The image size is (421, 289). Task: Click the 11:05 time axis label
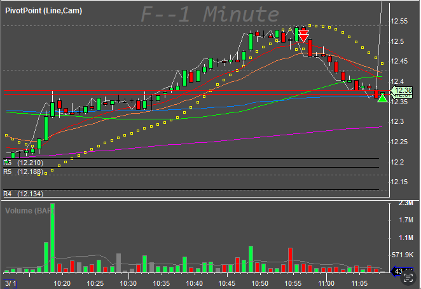359,283
